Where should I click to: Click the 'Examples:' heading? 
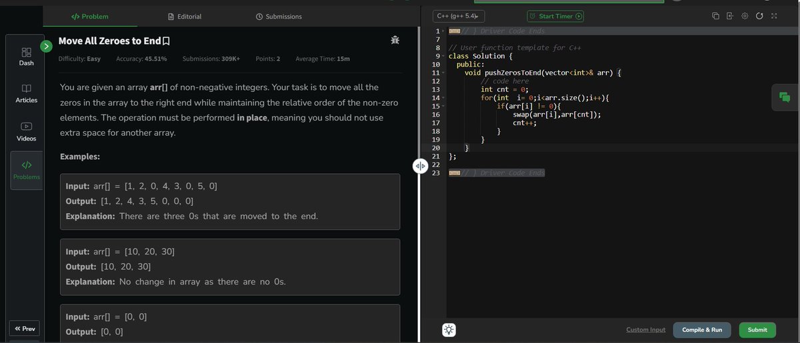pyautogui.click(x=80, y=157)
